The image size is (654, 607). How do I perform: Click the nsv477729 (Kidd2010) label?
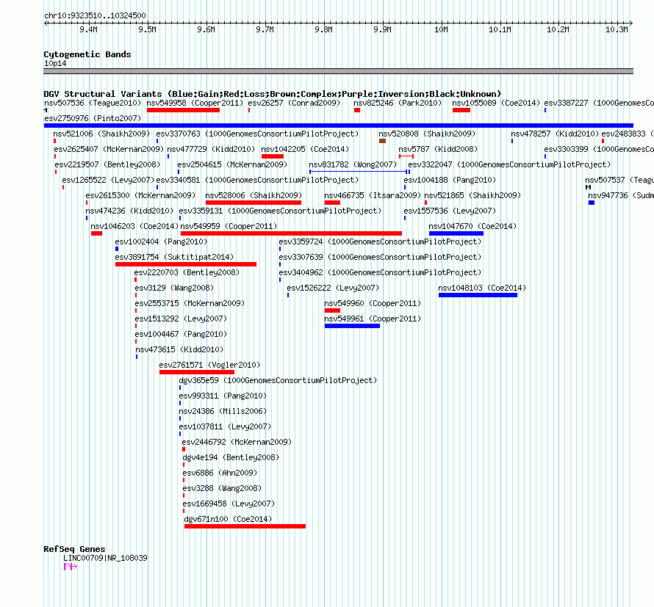(x=211, y=149)
